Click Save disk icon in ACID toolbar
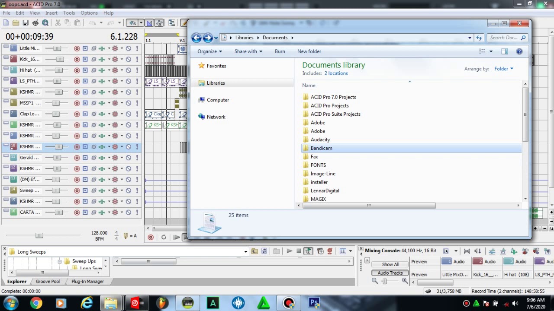Screen dimensions: 554x311 pos(26,23)
